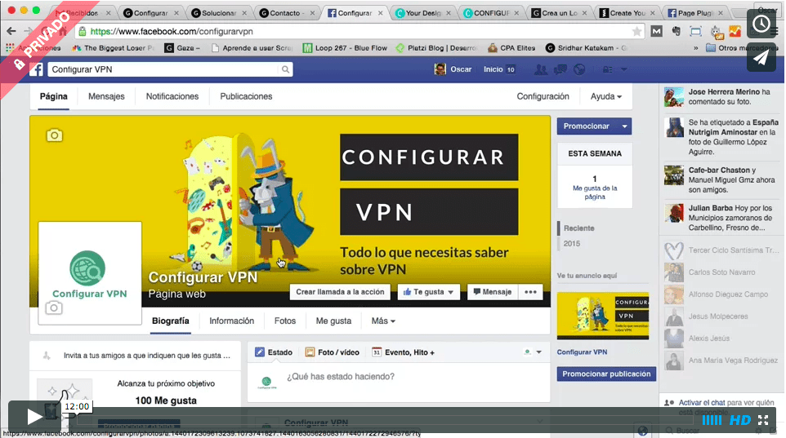Select the Información tab
This screenshot has width=786, height=438.
231,321
